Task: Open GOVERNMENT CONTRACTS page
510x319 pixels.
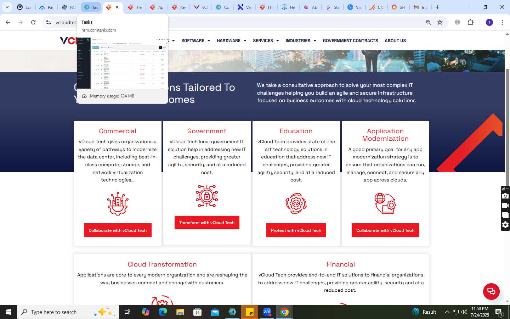Action: click(351, 41)
